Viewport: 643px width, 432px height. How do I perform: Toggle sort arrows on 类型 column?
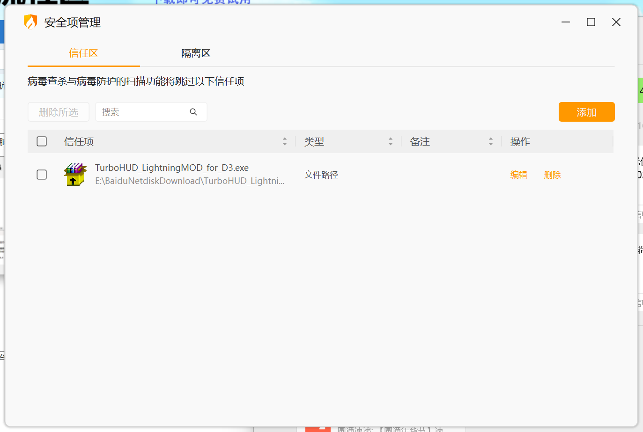coord(391,141)
